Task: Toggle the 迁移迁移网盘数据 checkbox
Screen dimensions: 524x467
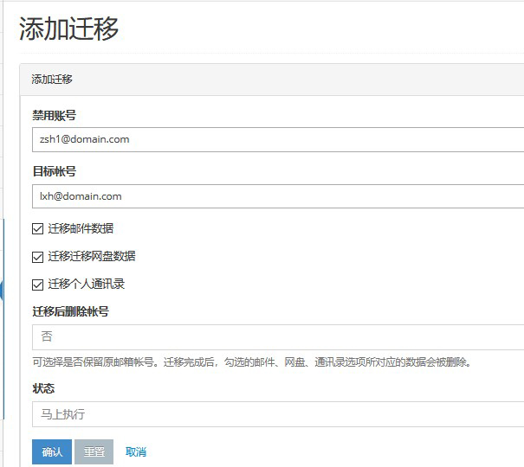Action: [x=38, y=257]
